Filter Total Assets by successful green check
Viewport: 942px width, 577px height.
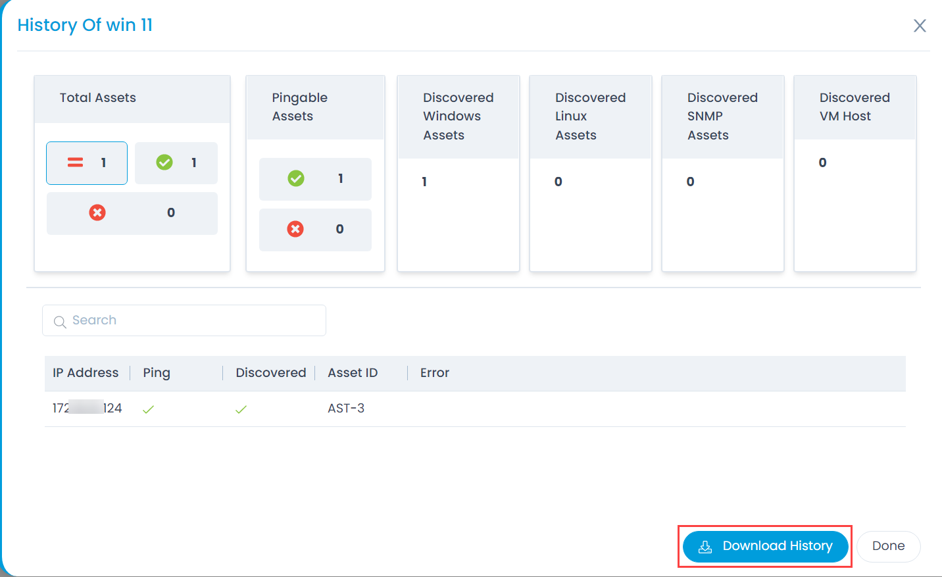[176, 163]
